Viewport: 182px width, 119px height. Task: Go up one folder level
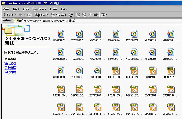tap(29, 15)
